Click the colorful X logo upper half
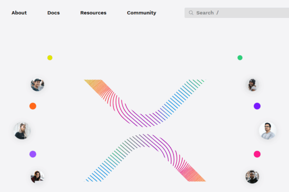Screen dimensions: 289x192 (145, 103)
